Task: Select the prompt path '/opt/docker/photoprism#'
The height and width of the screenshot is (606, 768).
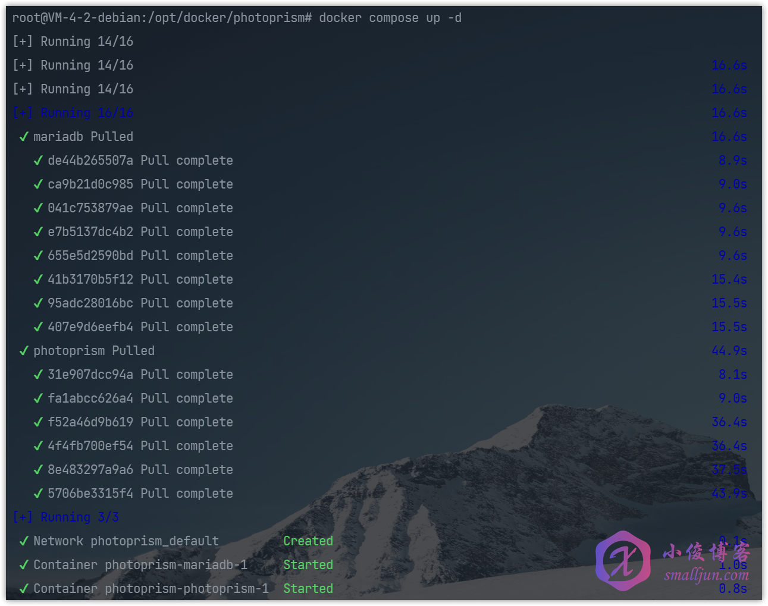Action: pos(230,18)
